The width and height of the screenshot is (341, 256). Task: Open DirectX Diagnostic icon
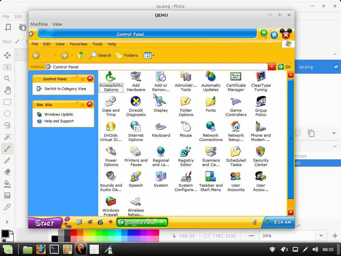[x=136, y=107]
